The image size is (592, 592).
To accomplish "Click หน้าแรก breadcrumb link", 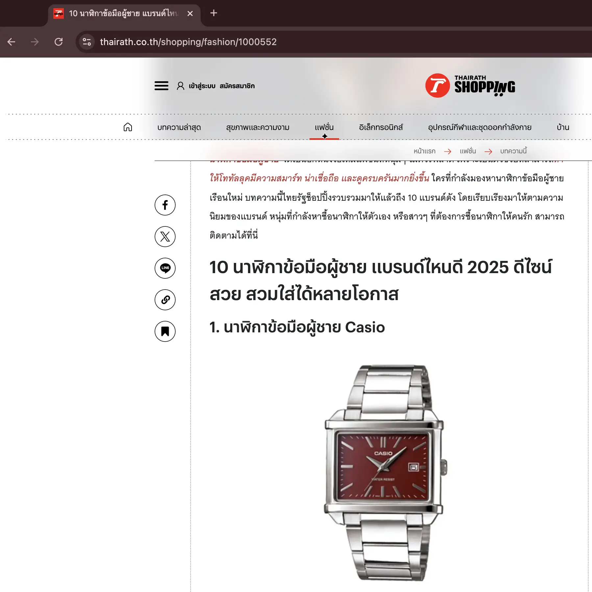I will (425, 151).
